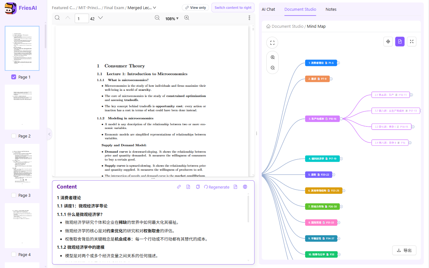Select the Page 3 thumbnail
This screenshot has width=429, height=268.
pyautogui.click(x=22, y=166)
